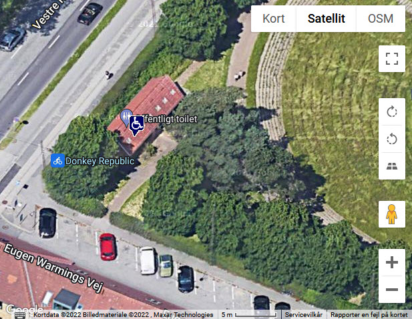Switch to Kort map type
412x319 pixels.
pyautogui.click(x=274, y=19)
